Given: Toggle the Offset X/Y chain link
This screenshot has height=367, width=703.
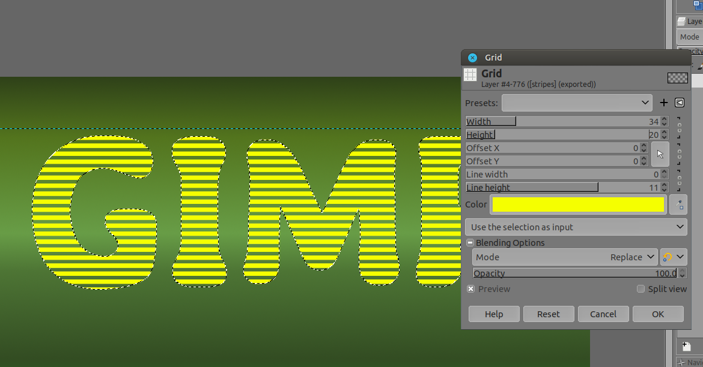Looking at the screenshot, I should point(679,154).
